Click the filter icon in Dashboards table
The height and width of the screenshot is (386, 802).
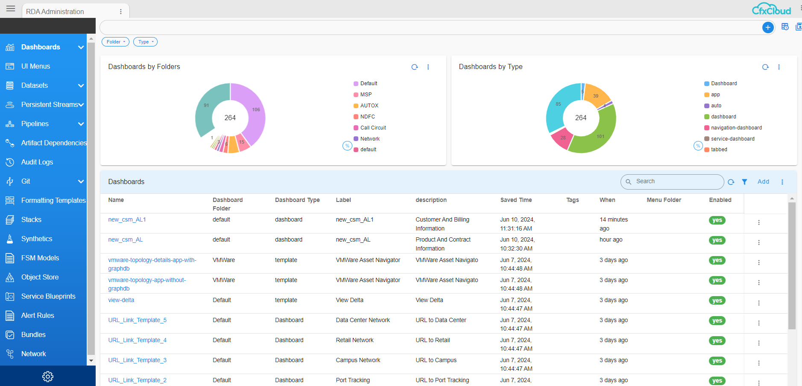coord(744,182)
